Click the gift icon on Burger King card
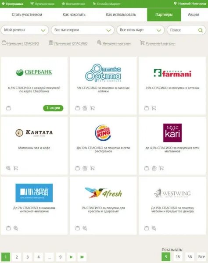The height and width of the screenshot is (263, 208). click(x=85, y=168)
